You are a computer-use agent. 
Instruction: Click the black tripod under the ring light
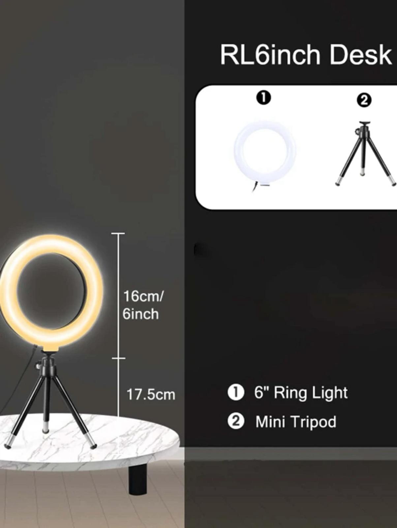click(49, 401)
